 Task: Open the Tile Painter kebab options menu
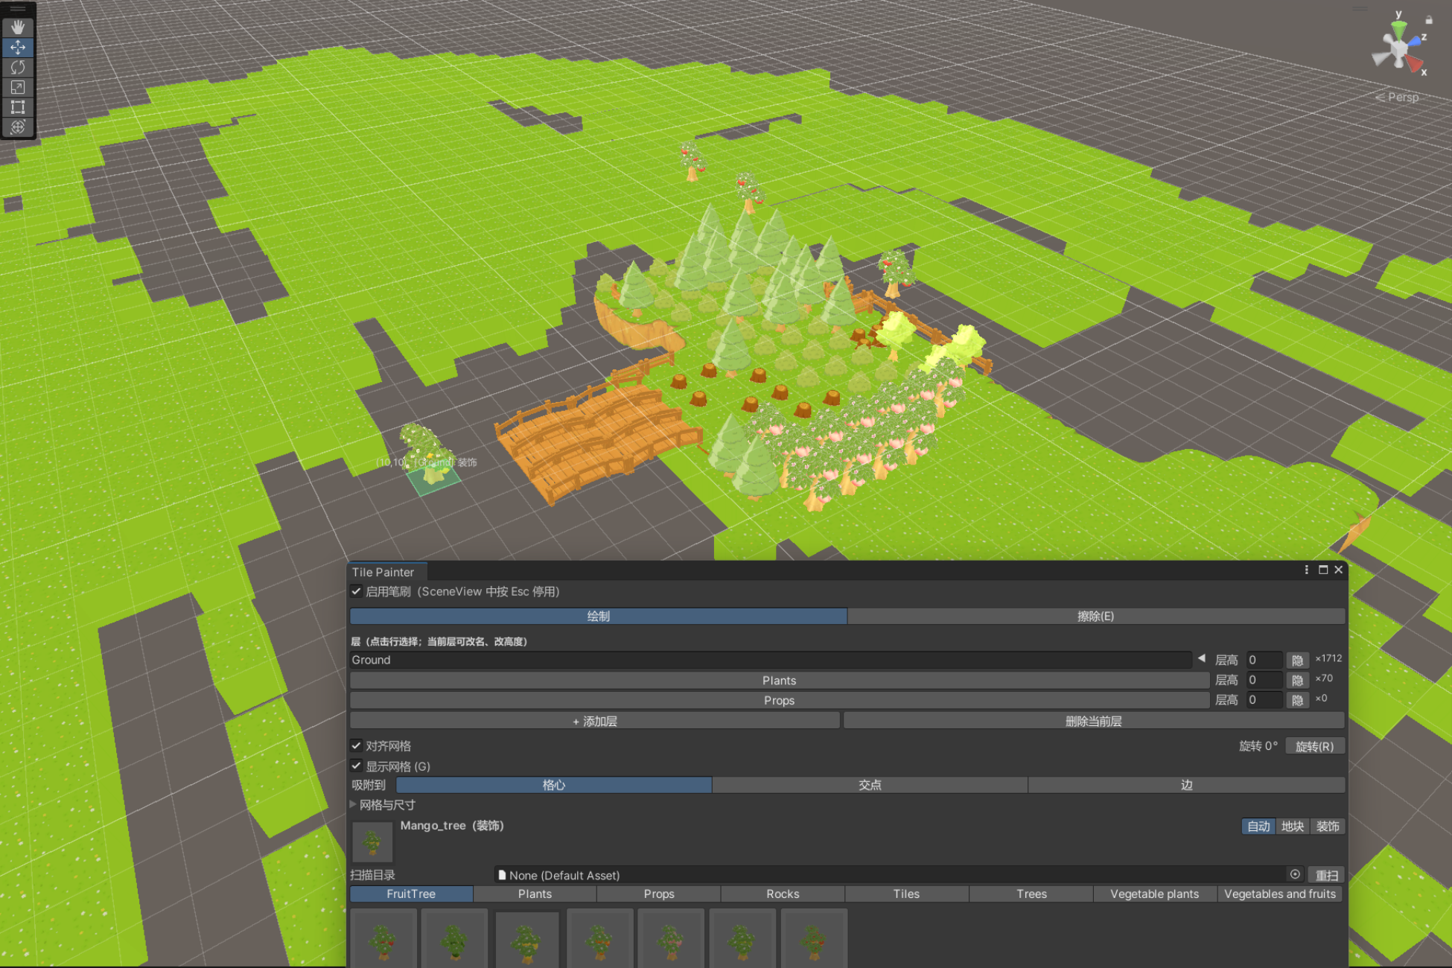point(1306,570)
